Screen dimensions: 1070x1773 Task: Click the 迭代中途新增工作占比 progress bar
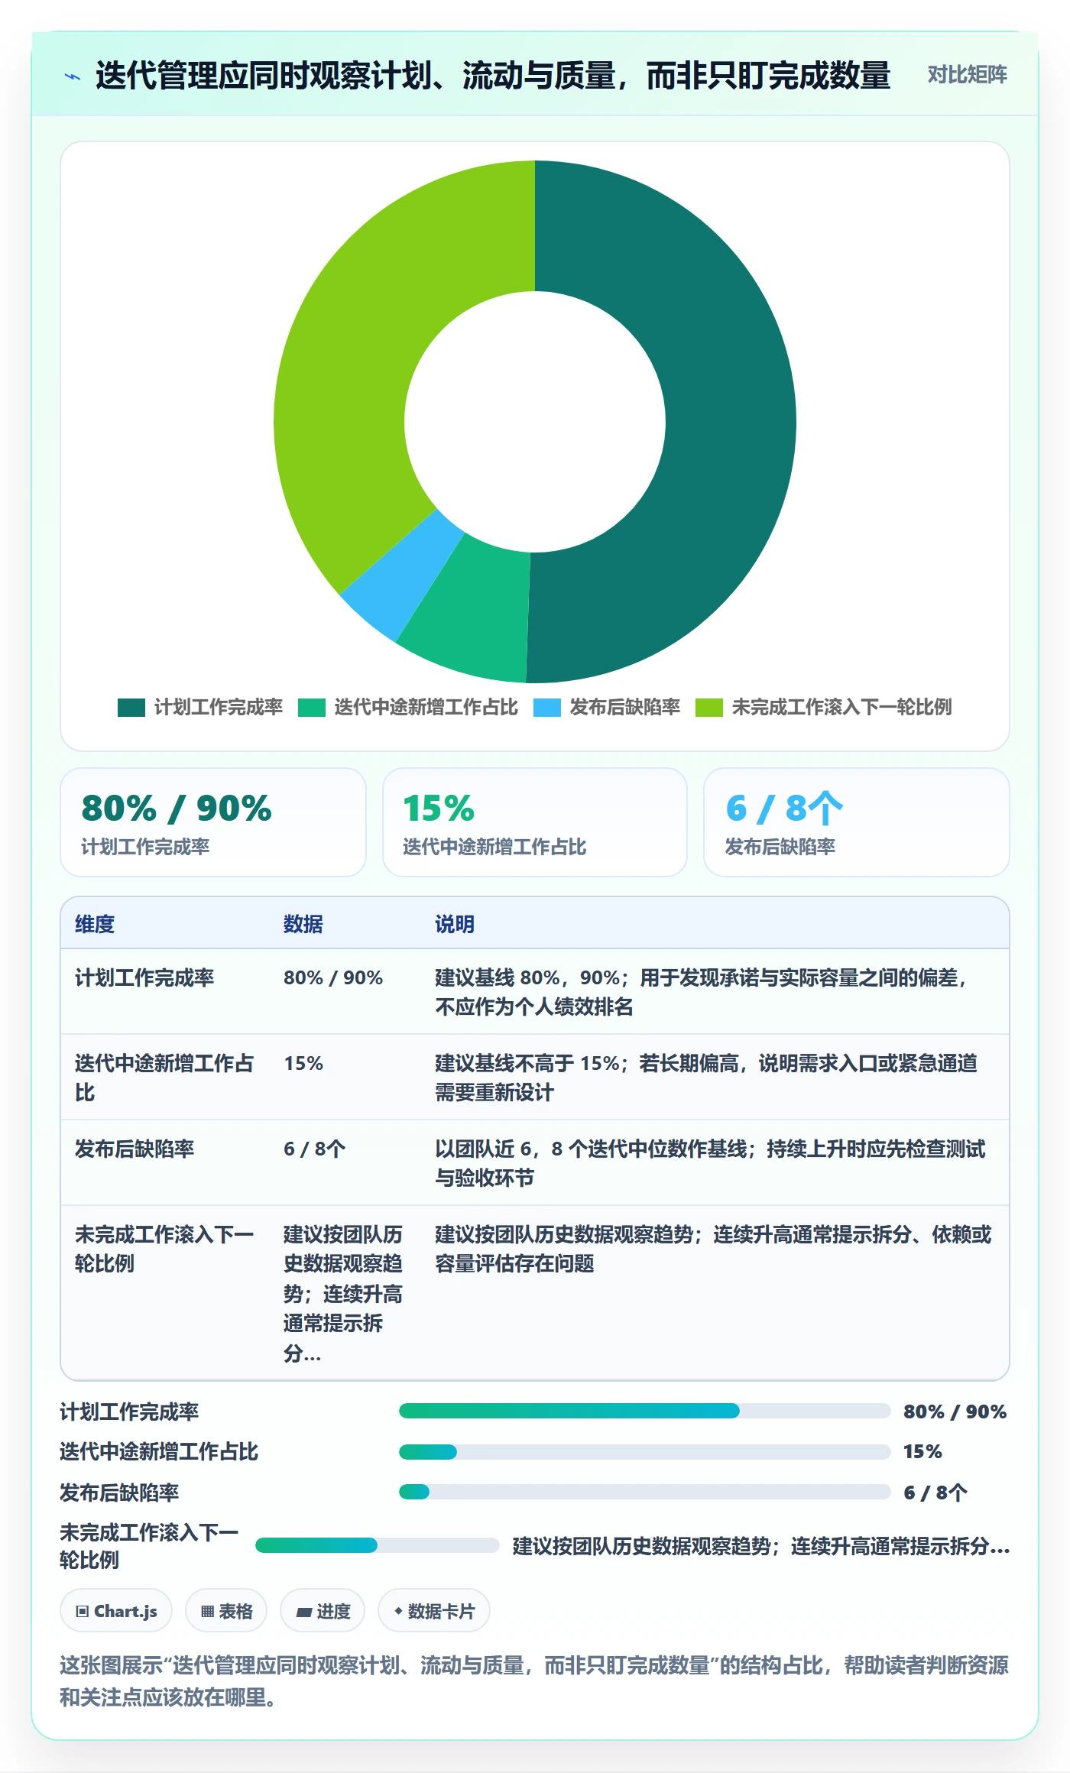645,1451
